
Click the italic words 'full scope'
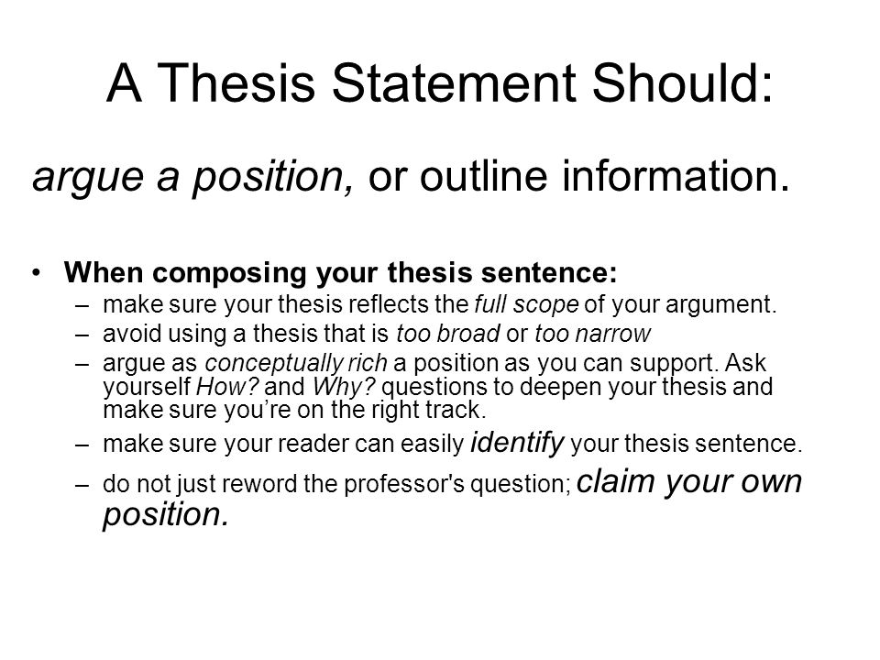[x=526, y=304]
